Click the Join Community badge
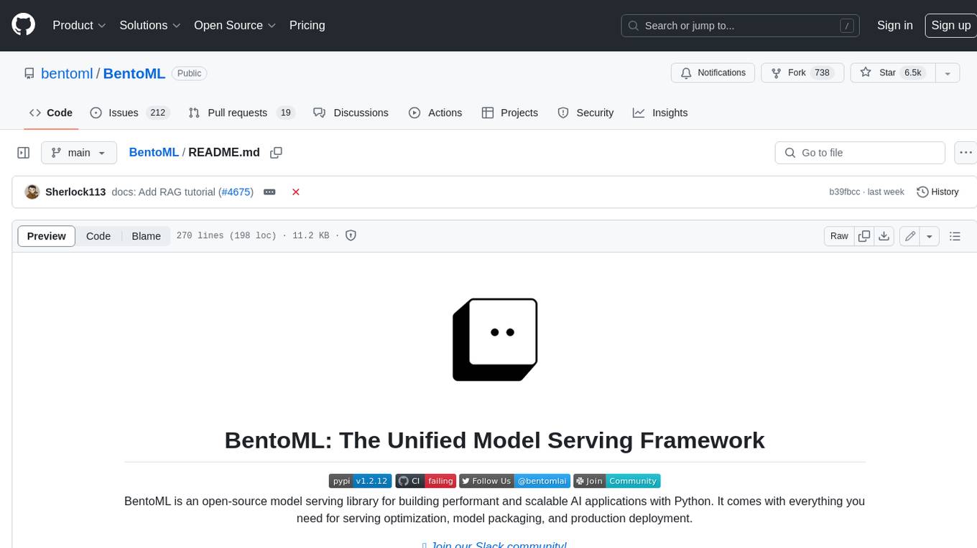977x548 pixels. pyautogui.click(x=616, y=481)
